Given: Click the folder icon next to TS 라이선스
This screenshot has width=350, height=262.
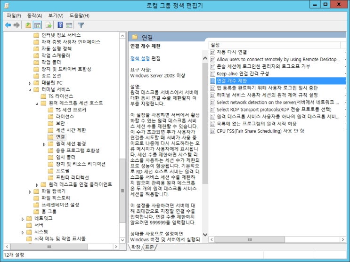Looking at the screenshot, I should click(43, 96).
